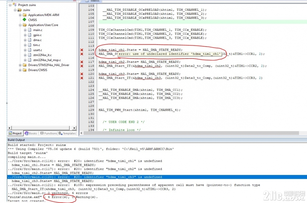
Task: Click error marker on line 117
Action: click(82, 62)
